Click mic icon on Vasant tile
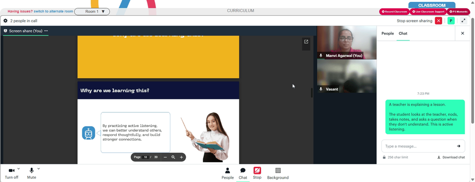This screenshot has height=182, width=475. pyautogui.click(x=321, y=89)
